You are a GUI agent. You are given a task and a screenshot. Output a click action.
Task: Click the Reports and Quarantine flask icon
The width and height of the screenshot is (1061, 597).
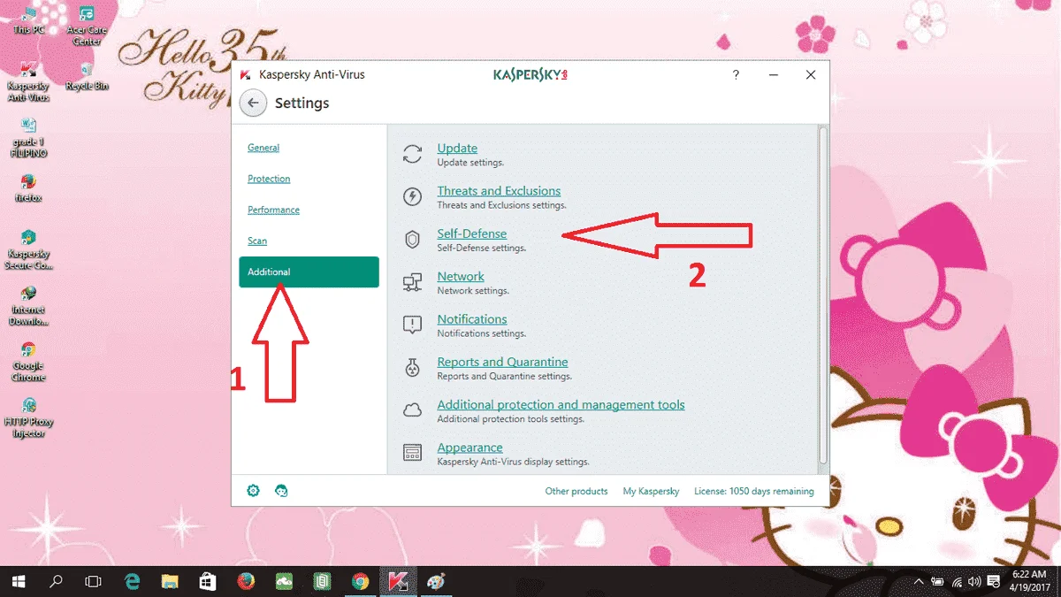click(x=412, y=368)
